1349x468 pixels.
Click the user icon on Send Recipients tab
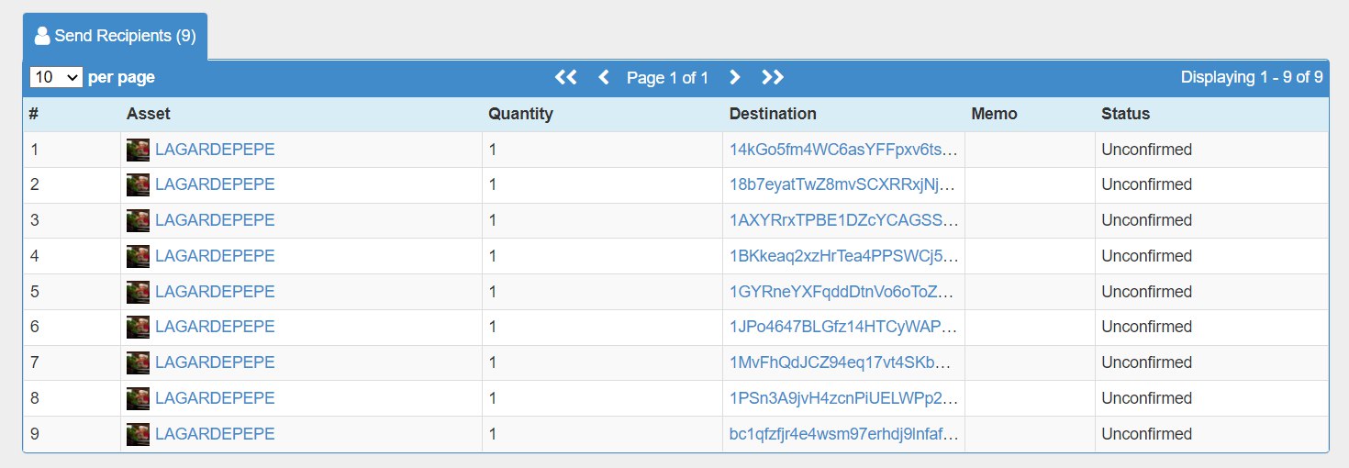41,36
